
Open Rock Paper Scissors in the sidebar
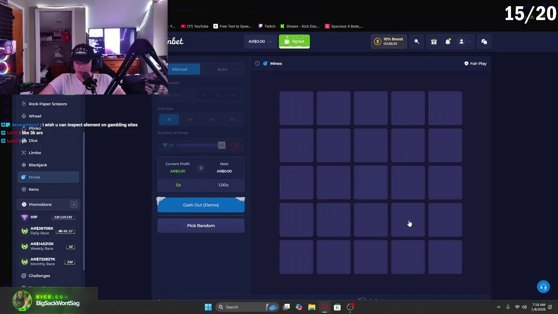(48, 104)
